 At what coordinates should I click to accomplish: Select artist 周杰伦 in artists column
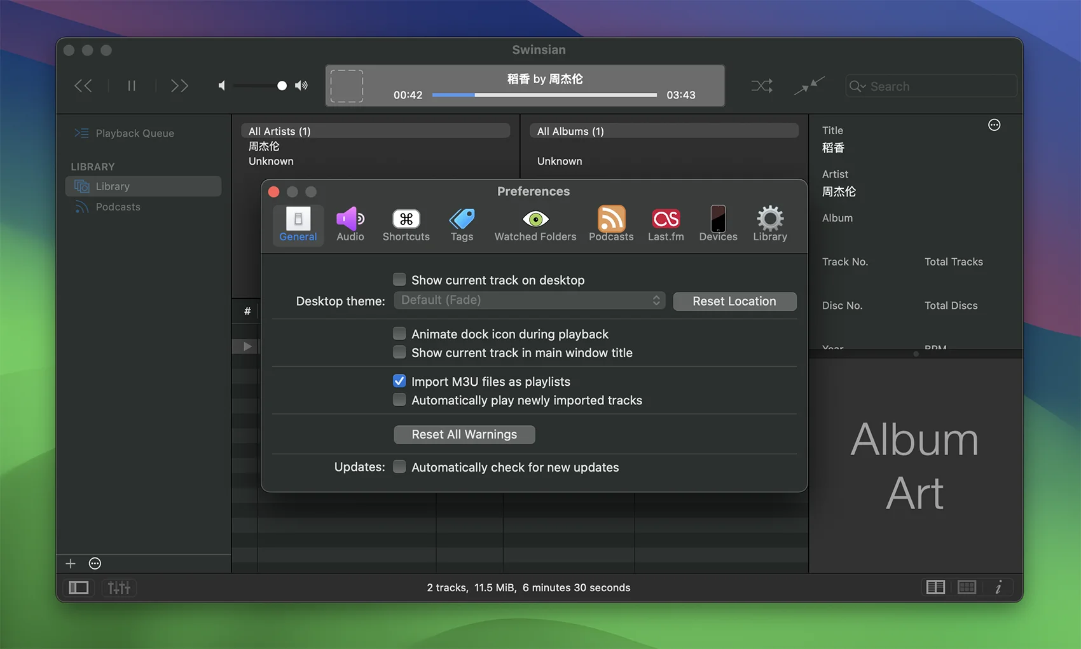[x=264, y=146]
